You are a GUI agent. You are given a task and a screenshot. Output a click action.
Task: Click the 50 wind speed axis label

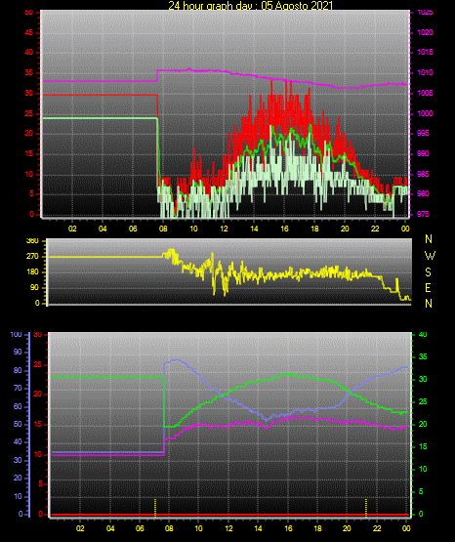click(29, 13)
